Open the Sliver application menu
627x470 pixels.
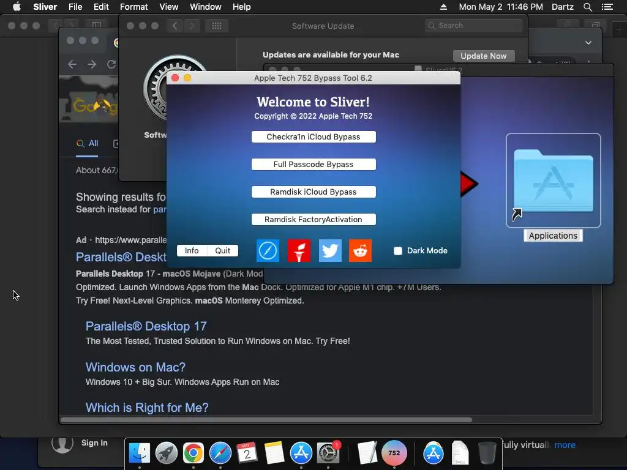tap(45, 7)
